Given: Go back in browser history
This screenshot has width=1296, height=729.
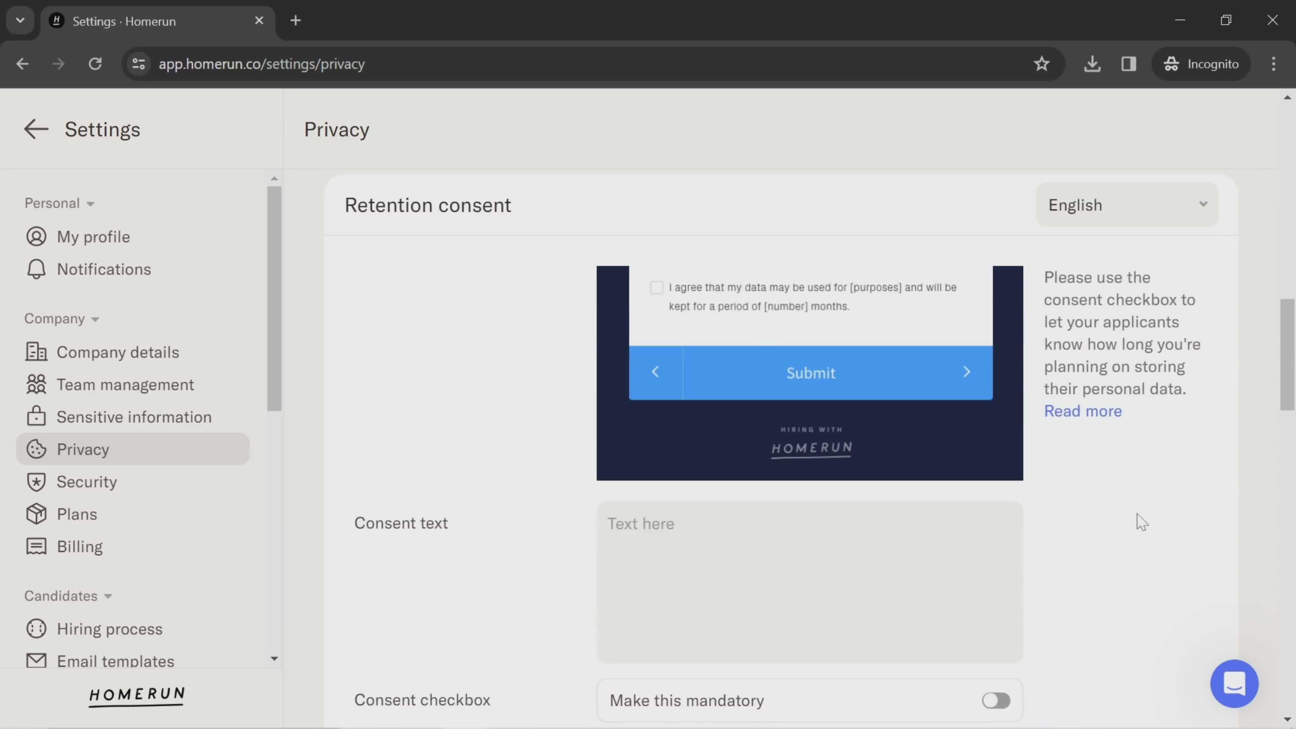Looking at the screenshot, I should (x=22, y=64).
